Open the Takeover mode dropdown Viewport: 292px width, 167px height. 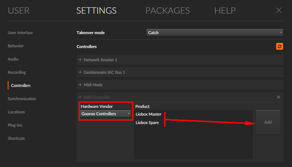pos(215,33)
